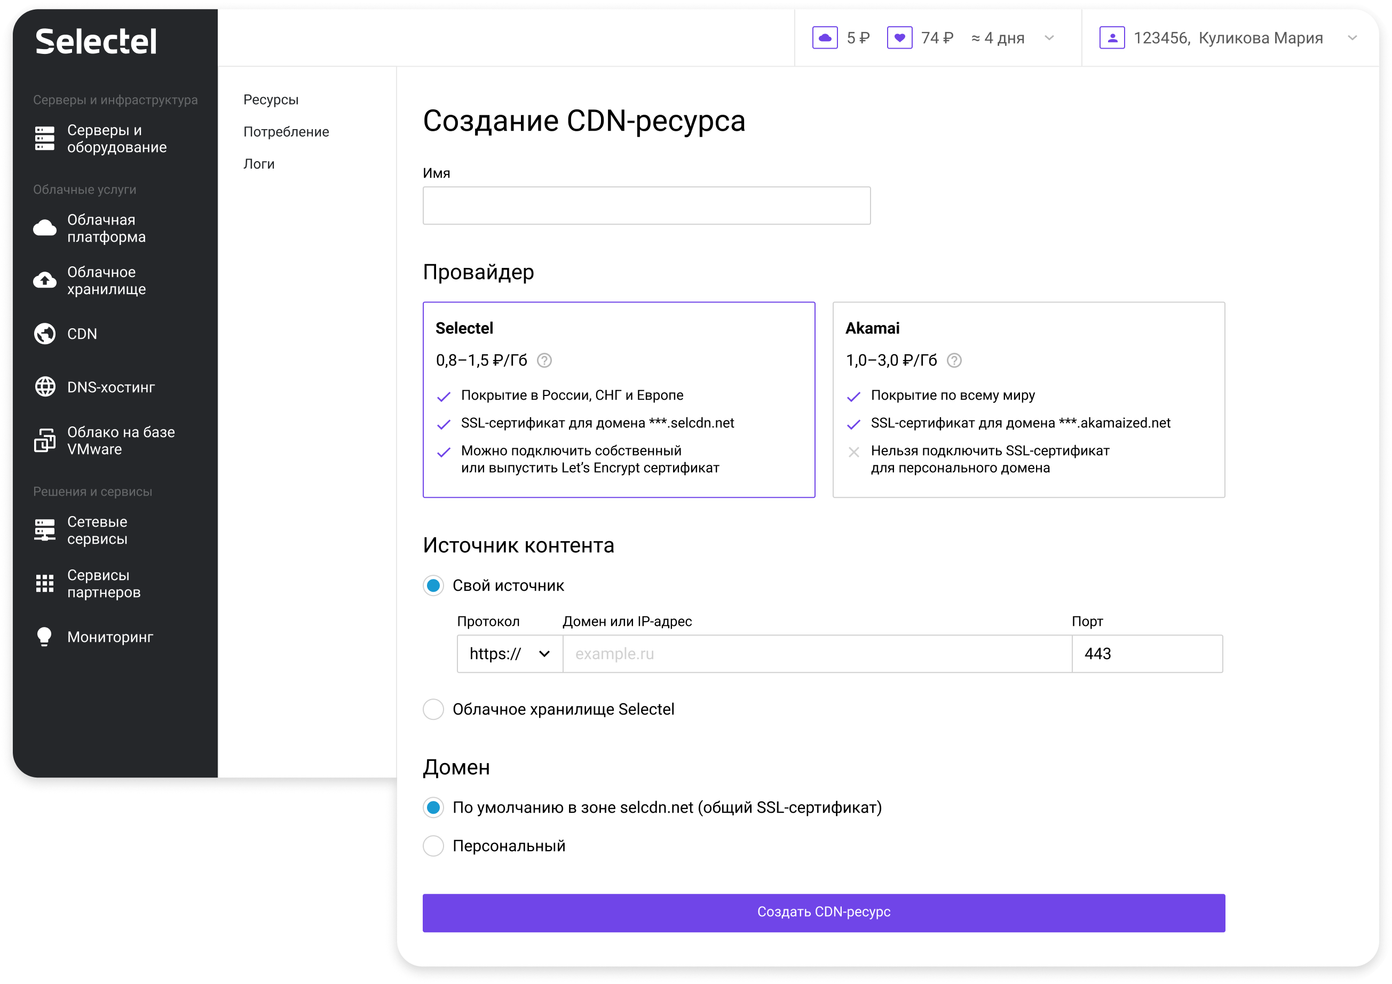
Task: Focus the Домен или IP-адрес field
Action: 817,654
